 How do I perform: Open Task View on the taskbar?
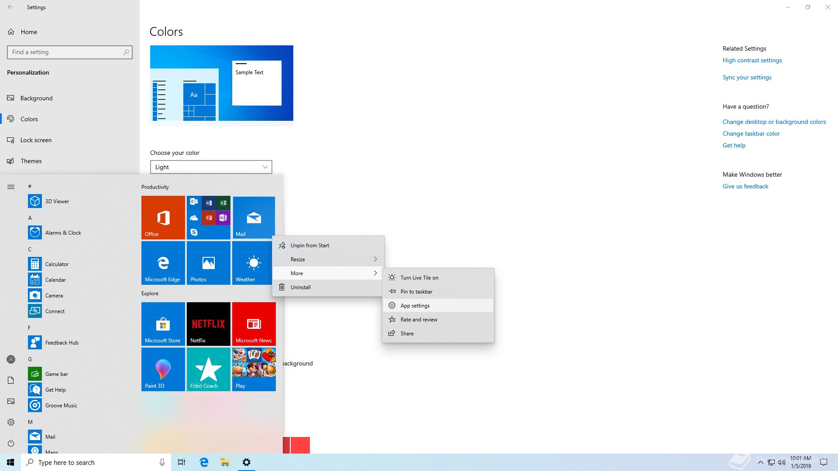pyautogui.click(x=182, y=462)
